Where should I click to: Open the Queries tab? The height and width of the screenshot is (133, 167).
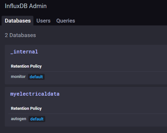[66, 21]
